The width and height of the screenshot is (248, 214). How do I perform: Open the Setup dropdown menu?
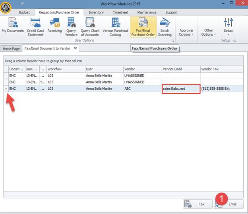point(228,26)
